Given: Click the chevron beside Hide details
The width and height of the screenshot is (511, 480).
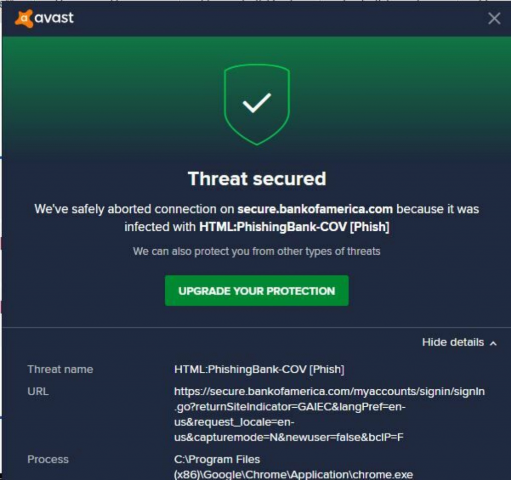Looking at the screenshot, I should click(494, 343).
